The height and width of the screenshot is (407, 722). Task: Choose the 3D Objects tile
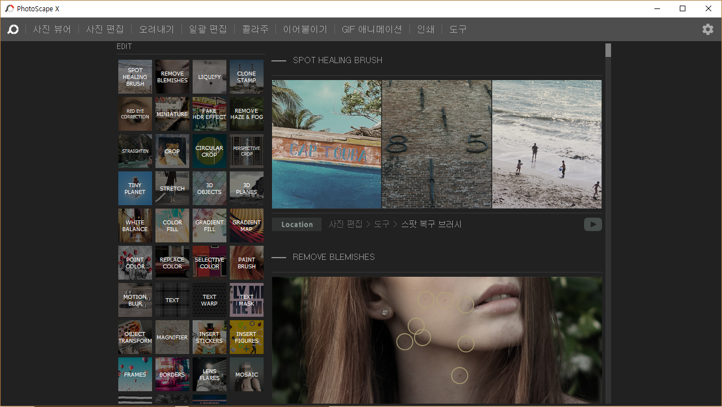coord(210,188)
